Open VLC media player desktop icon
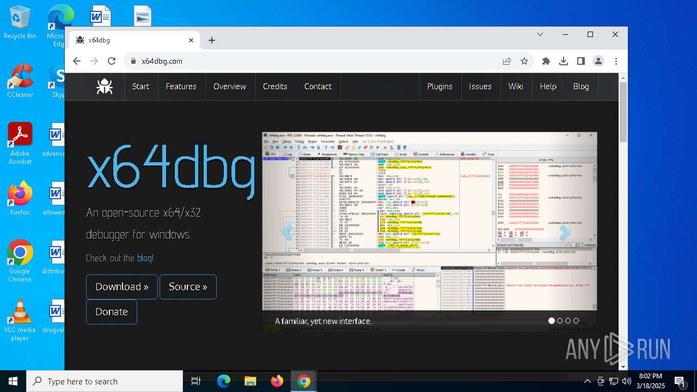This screenshot has height=392, width=697. point(20,320)
